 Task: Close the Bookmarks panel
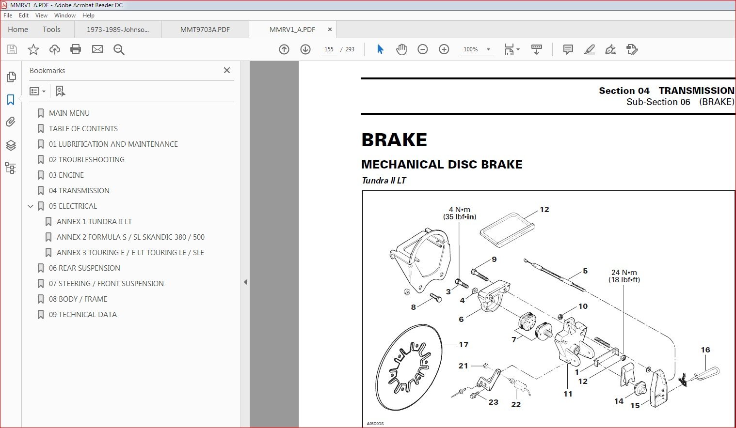coord(227,70)
